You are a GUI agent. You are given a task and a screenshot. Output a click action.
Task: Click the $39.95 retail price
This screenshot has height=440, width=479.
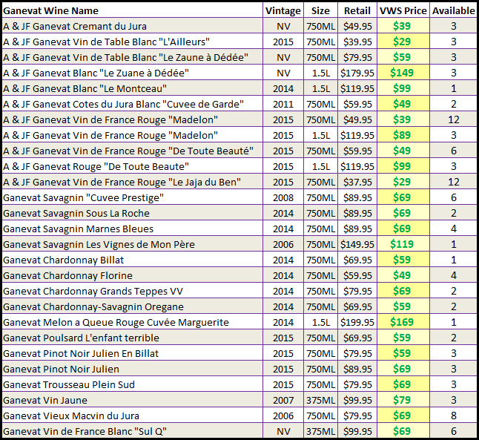(357, 42)
